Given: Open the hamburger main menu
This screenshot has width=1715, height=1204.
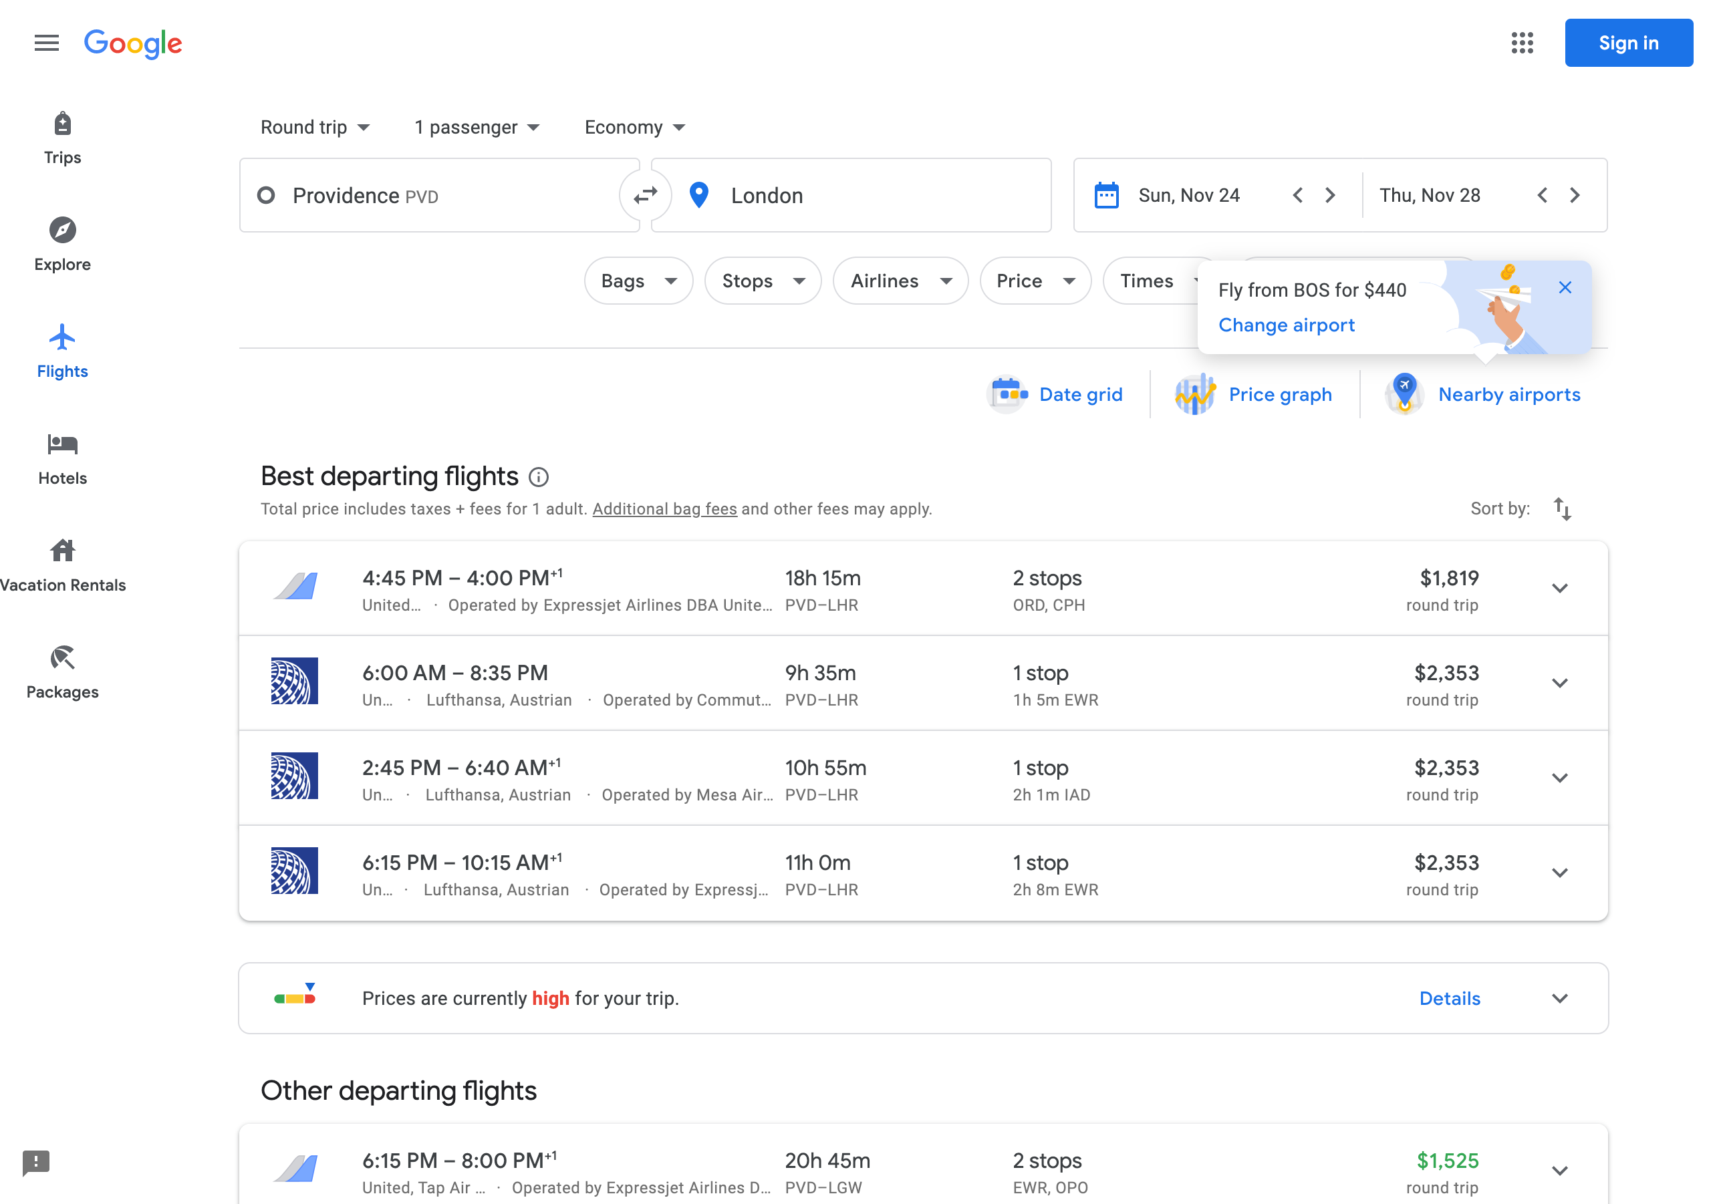Looking at the screenshot, I should click(46, 43).
